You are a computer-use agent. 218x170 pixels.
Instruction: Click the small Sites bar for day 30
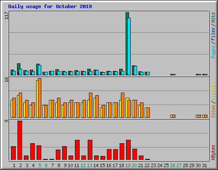pos(199,116)
